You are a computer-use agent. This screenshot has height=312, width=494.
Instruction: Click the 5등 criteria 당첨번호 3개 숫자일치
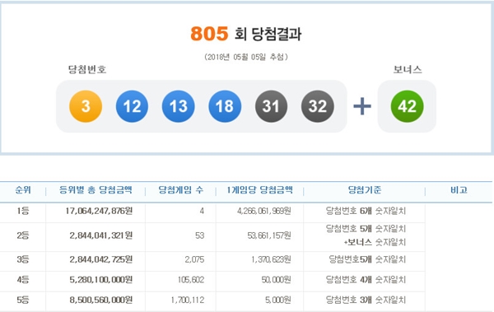coord(366,300)
